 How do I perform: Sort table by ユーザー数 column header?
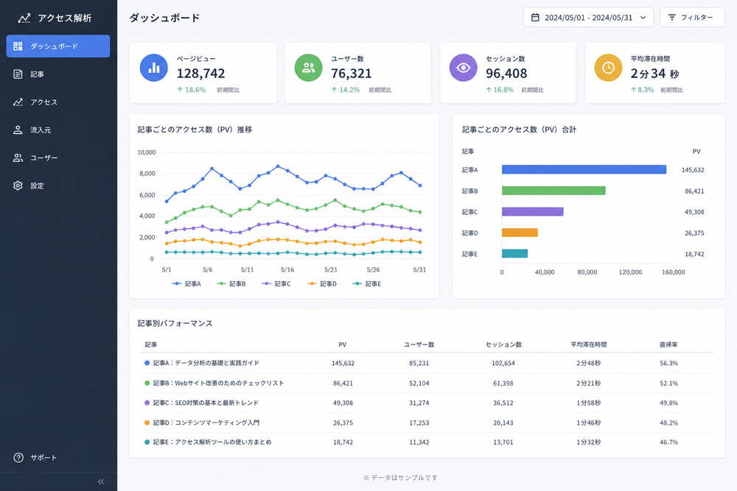click(419, 345)
